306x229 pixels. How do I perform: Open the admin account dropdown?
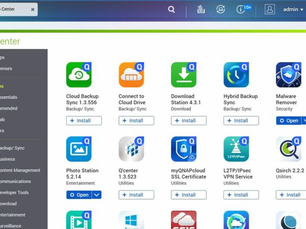(x=293, y=9)
